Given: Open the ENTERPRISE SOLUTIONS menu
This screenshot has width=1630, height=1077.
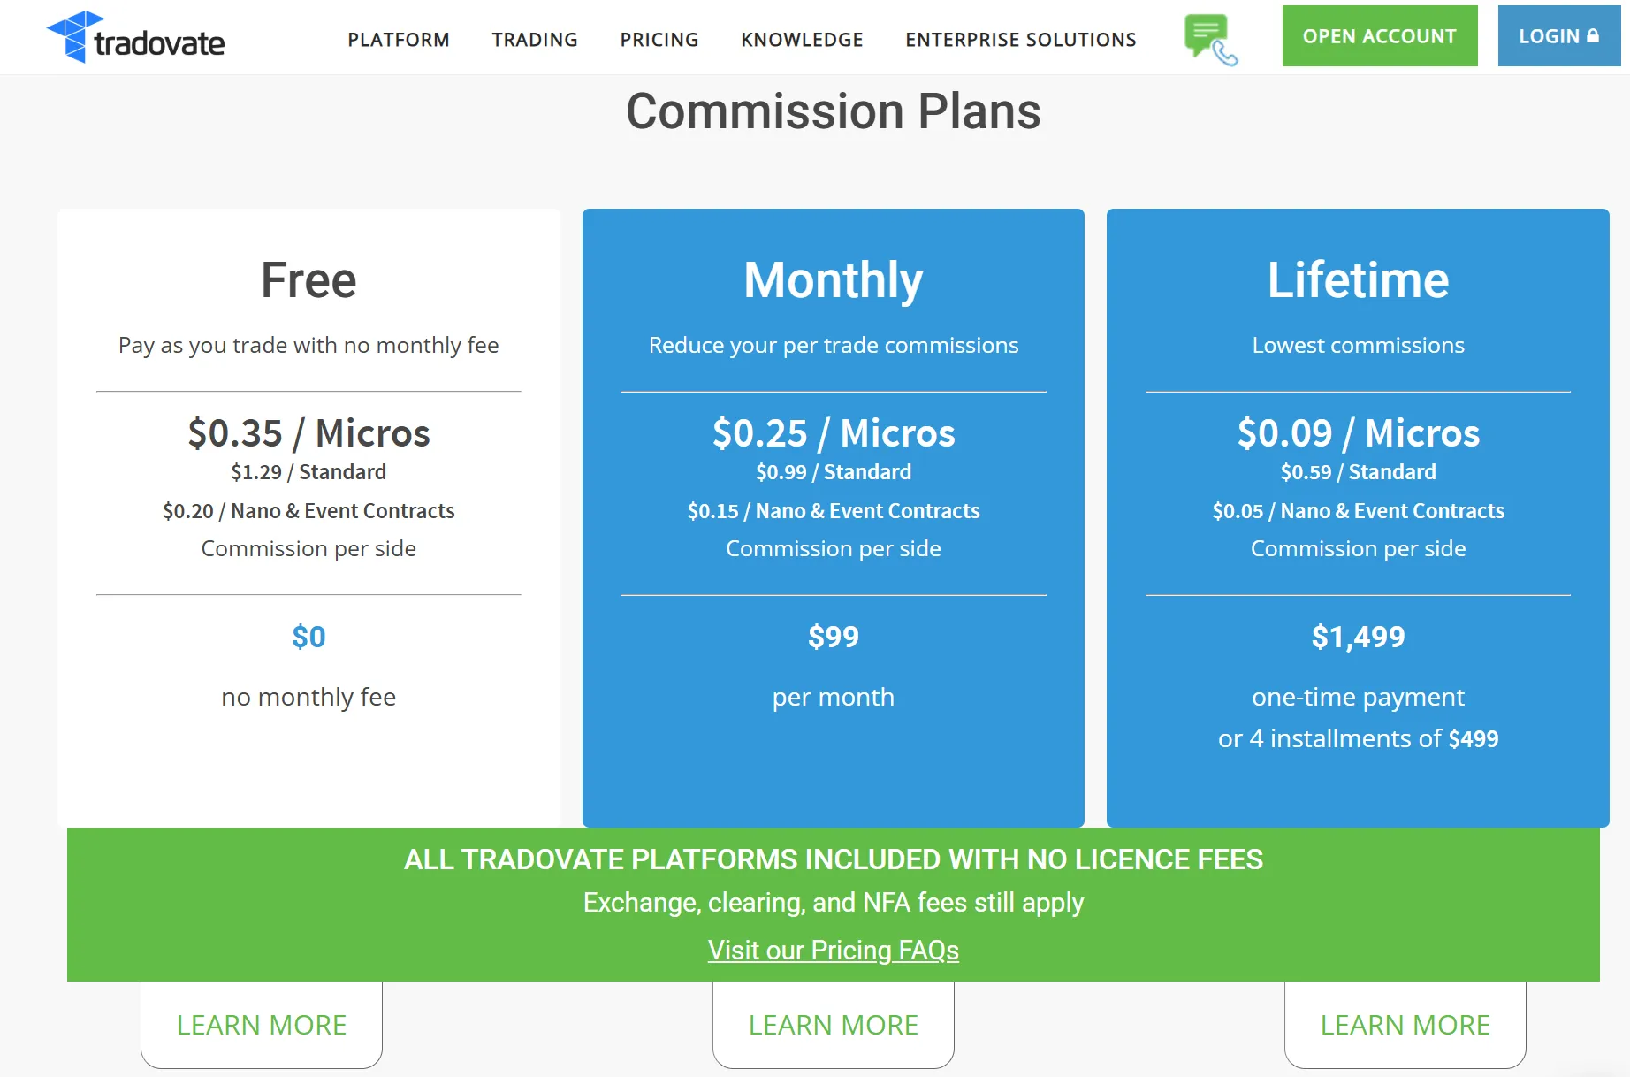Looking at the screenshot, I should tap(1021, 40).
